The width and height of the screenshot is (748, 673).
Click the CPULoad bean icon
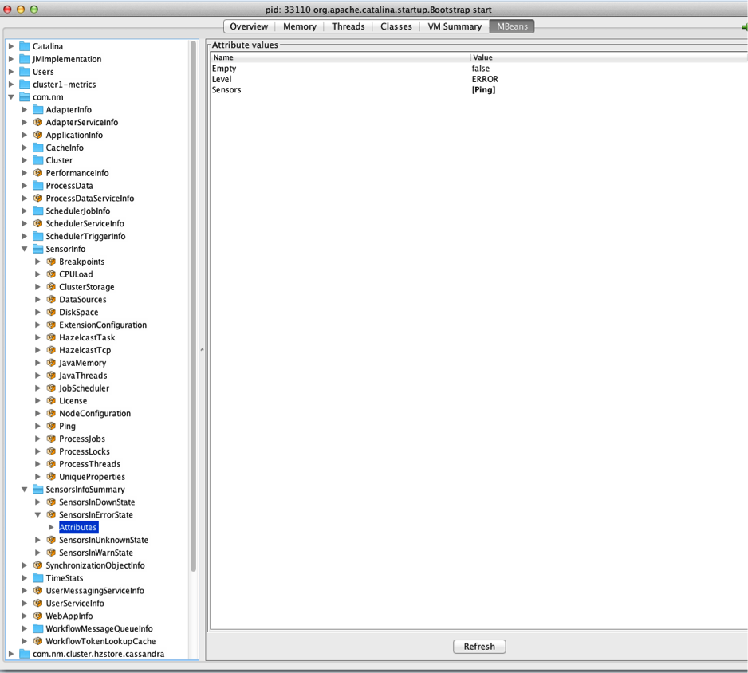tap(50, 274)
